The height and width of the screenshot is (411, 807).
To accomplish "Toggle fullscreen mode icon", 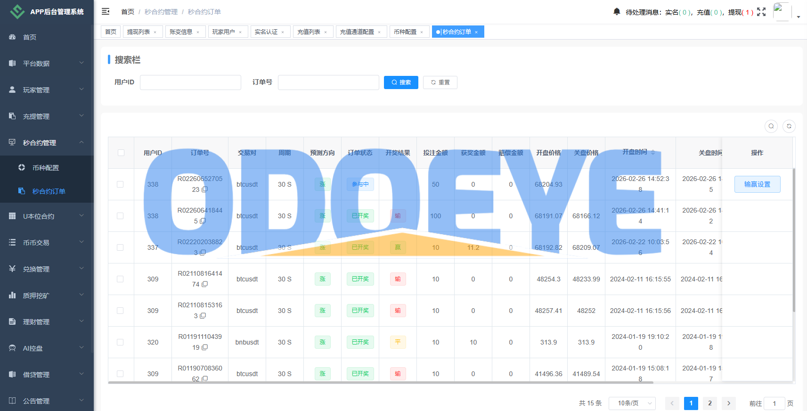I will (761, 12).
